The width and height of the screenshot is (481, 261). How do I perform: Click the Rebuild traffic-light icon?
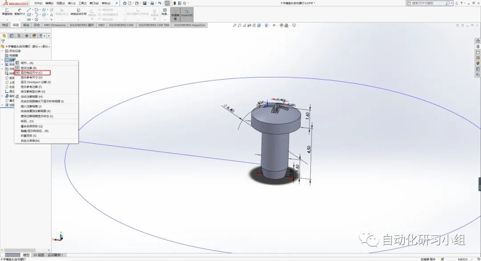coord(175,3)
